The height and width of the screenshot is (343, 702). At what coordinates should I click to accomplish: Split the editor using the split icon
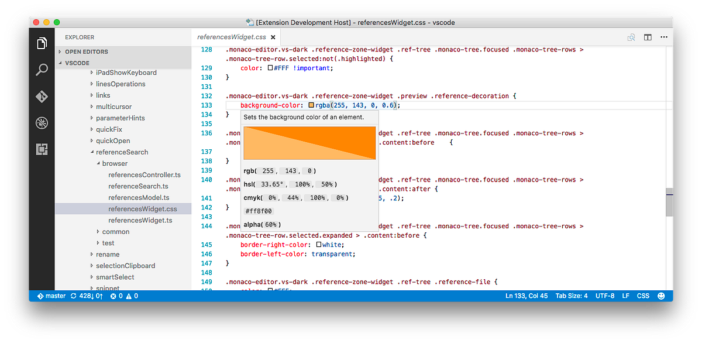click(x=648, y=37)
